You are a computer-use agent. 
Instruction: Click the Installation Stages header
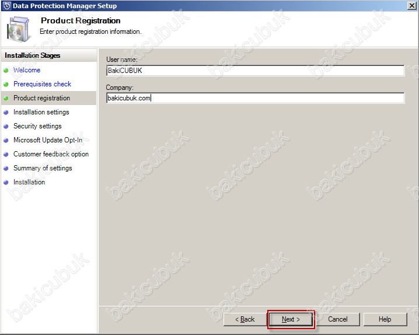click(x=33, y=55)
